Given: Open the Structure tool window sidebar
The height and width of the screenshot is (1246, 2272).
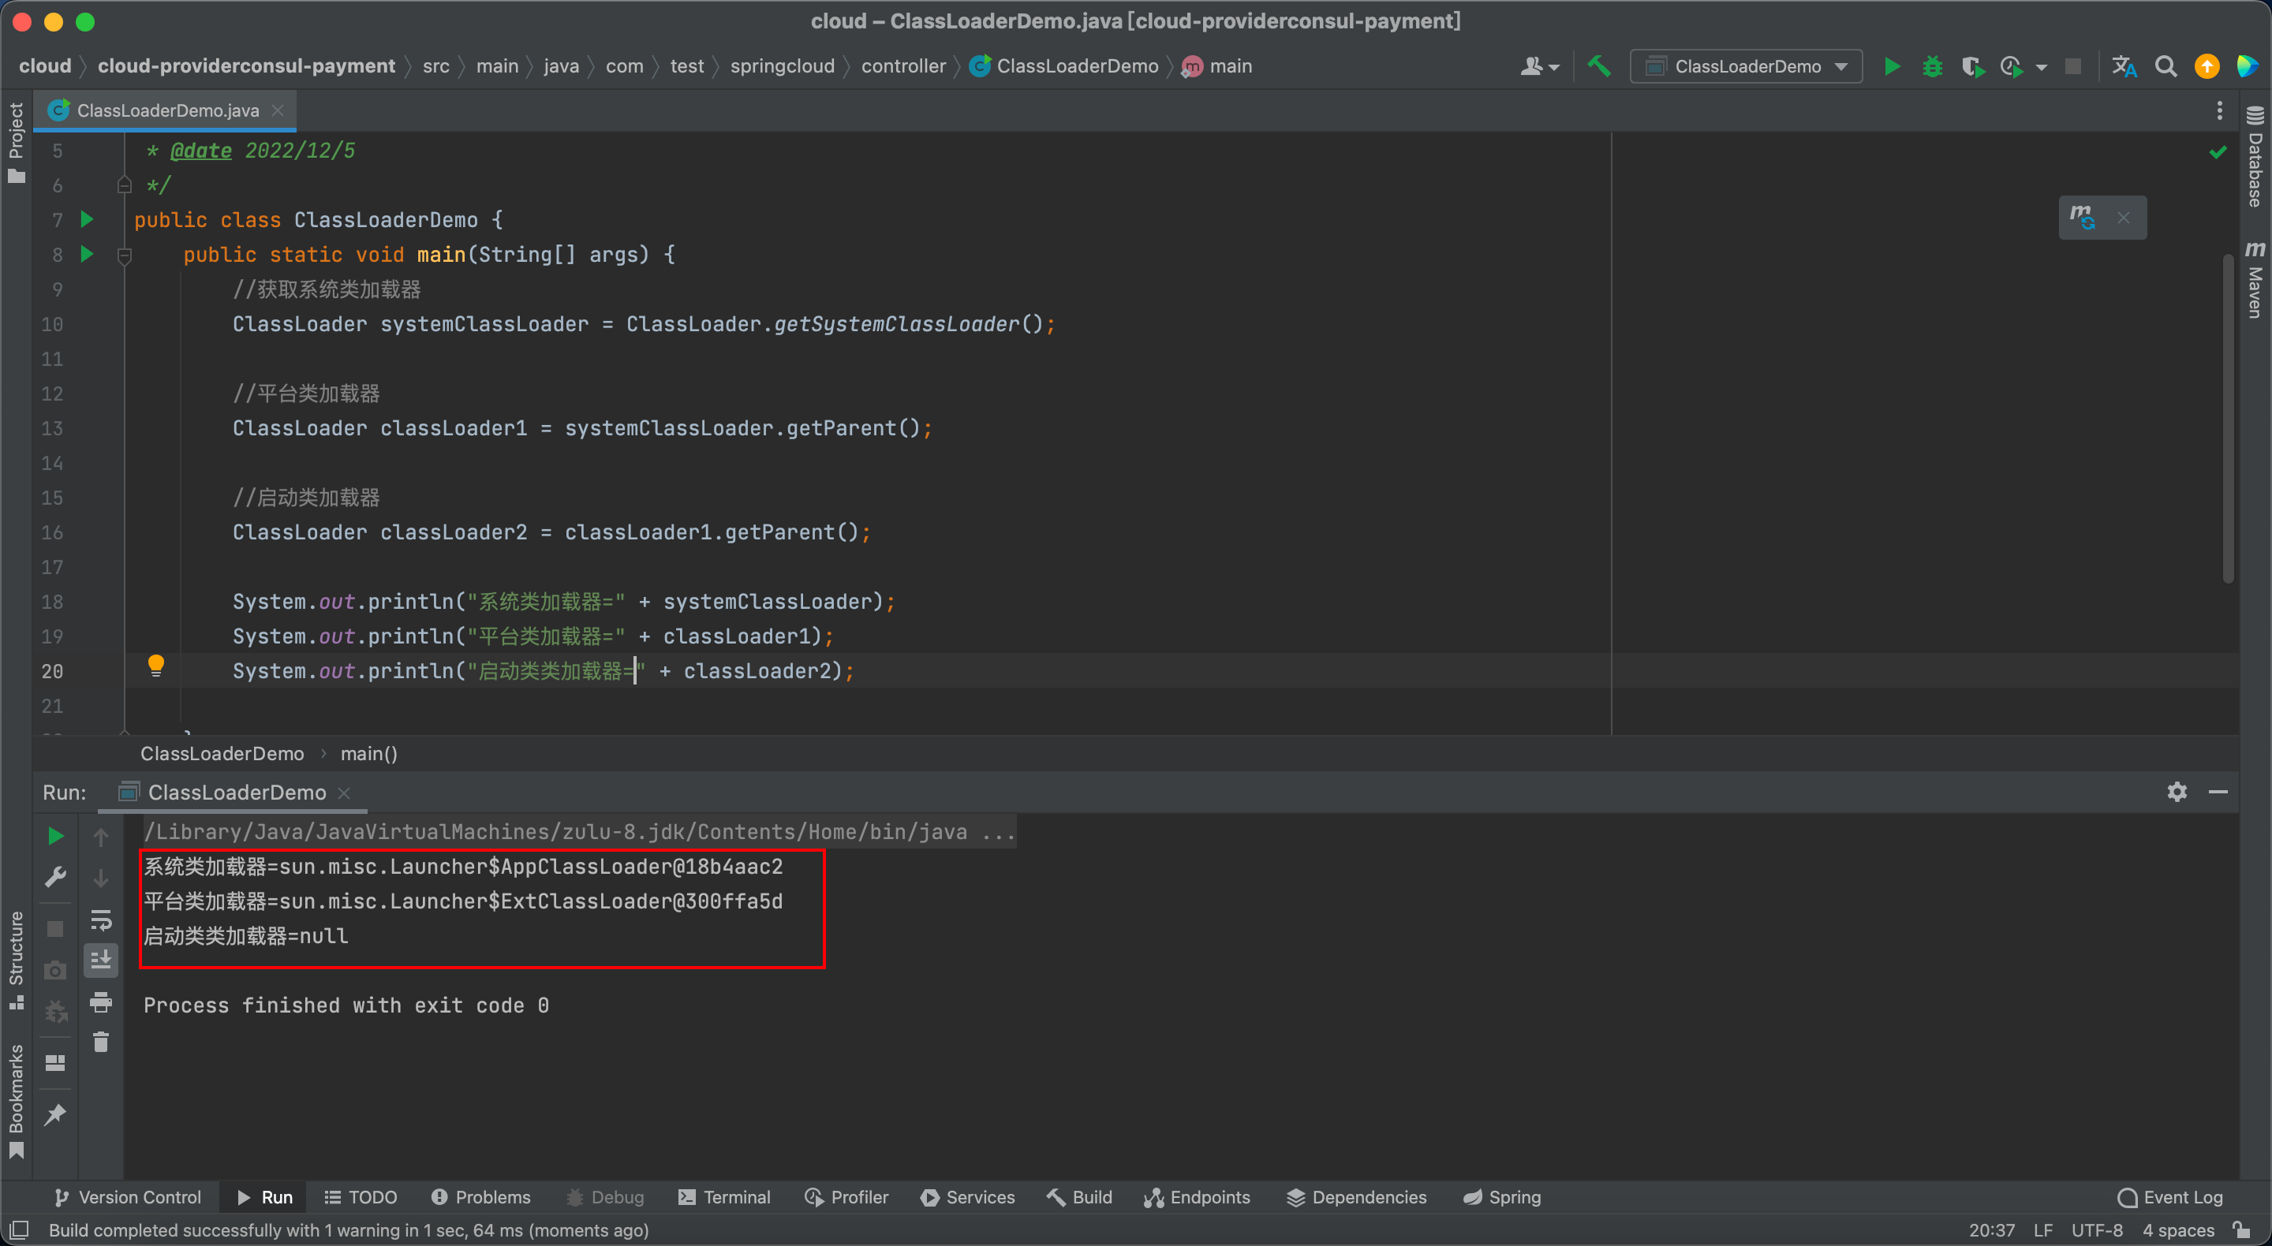Looking at the screenshot, I should coord(16,961).
